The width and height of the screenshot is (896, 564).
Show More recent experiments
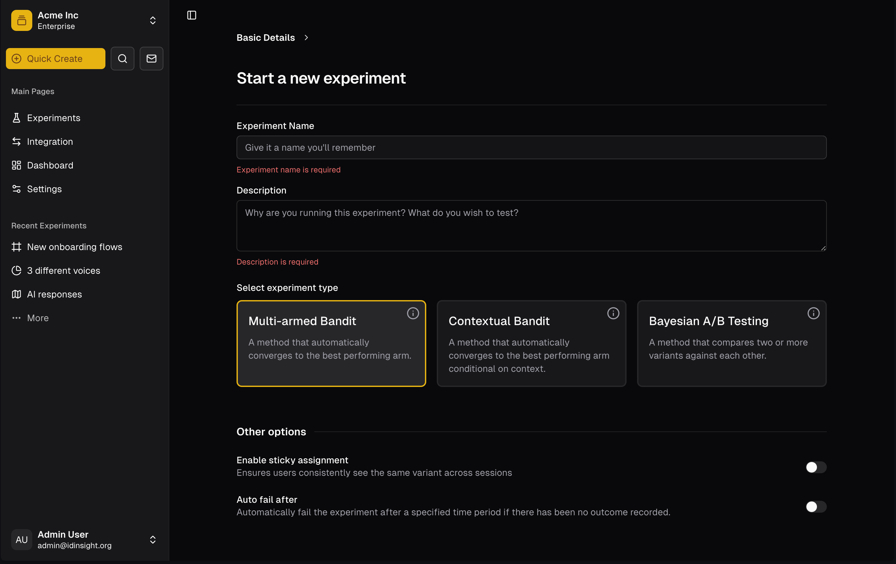pyautogui.click(x=38, y=318)
